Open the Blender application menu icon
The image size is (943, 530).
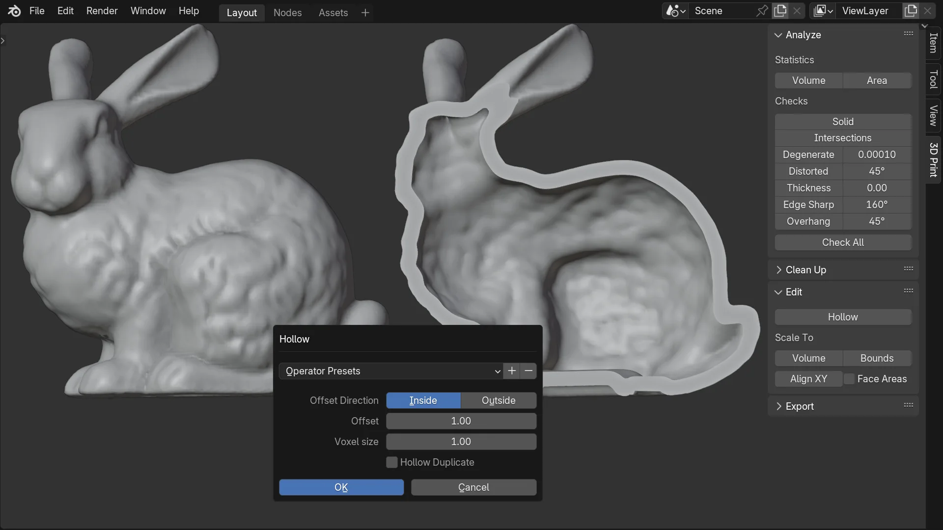pos(13,11)
